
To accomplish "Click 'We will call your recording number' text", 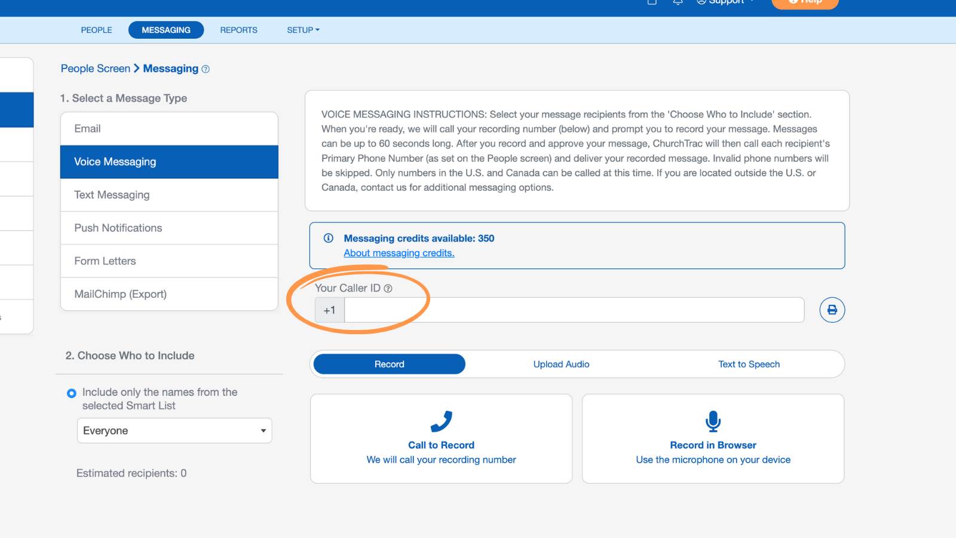I will click(441, 460).
